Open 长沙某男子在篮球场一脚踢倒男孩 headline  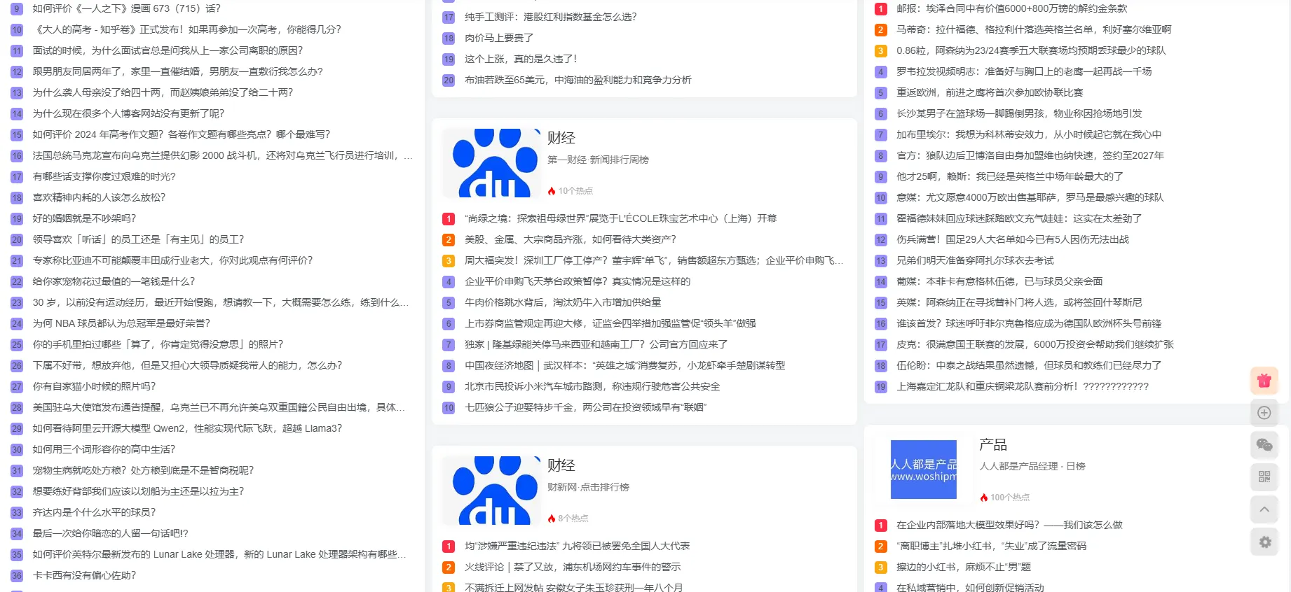tap(1019, 113)
